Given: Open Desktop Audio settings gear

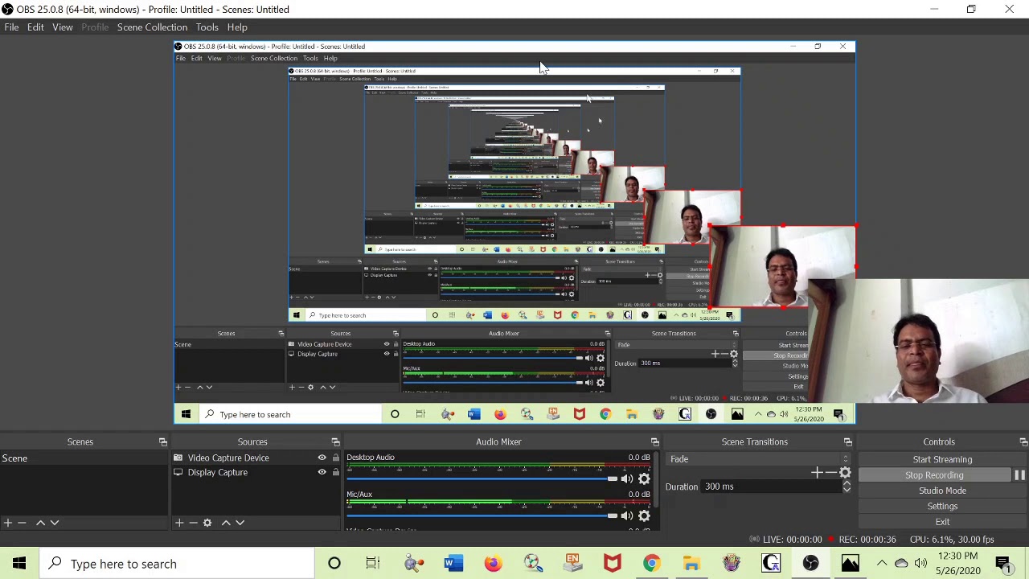Looking at the screenshot, I should coord(644,479).
